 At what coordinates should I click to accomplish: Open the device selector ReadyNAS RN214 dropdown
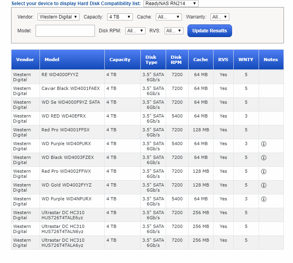pos(171,4)
